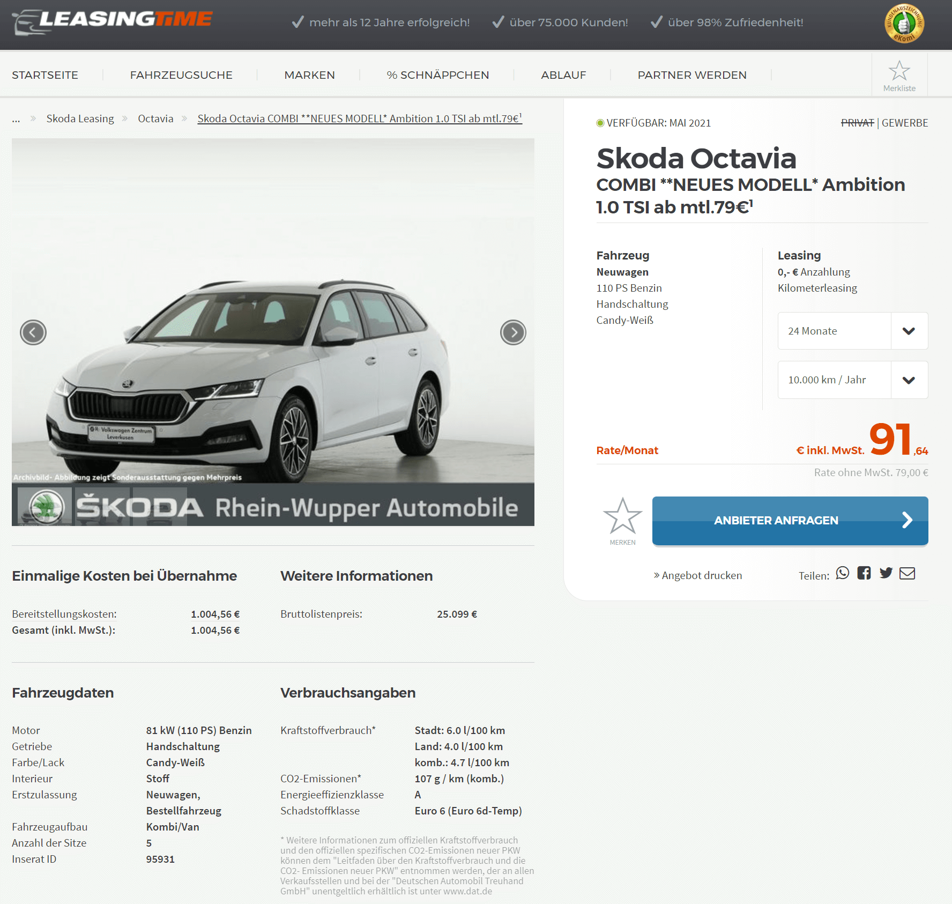Click 'Rate ohne MwSt. 79,00 €' text
This screenshot has width=952, height=904.
(x=871, y=472)
